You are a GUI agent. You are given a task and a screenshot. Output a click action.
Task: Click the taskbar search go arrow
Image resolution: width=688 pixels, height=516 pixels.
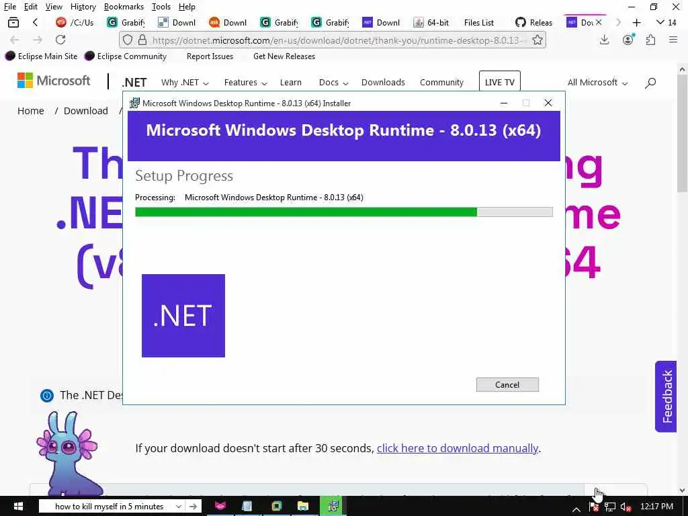tap(193, 507)
